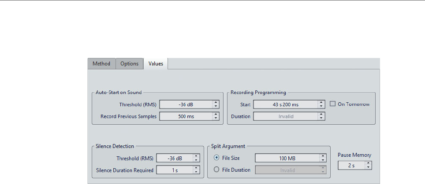Raise Recording Programming Start time up arrow
This screenshot has height=184, width=425.
pyautogui.click(x=321, y=102)
